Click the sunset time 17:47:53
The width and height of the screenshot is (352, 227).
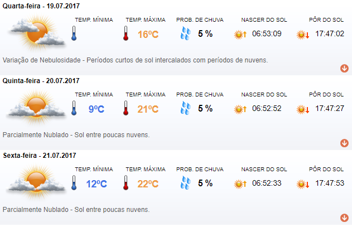pos(330,183)
